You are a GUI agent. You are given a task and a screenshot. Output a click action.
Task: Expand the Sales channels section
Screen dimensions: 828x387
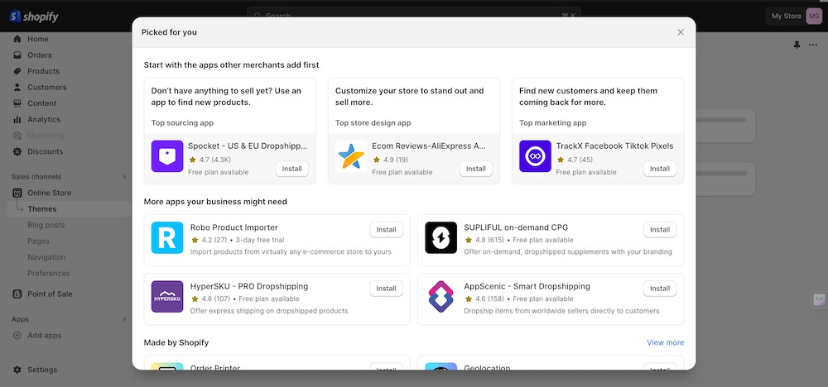pyautogui.click(x=124, y=177)
